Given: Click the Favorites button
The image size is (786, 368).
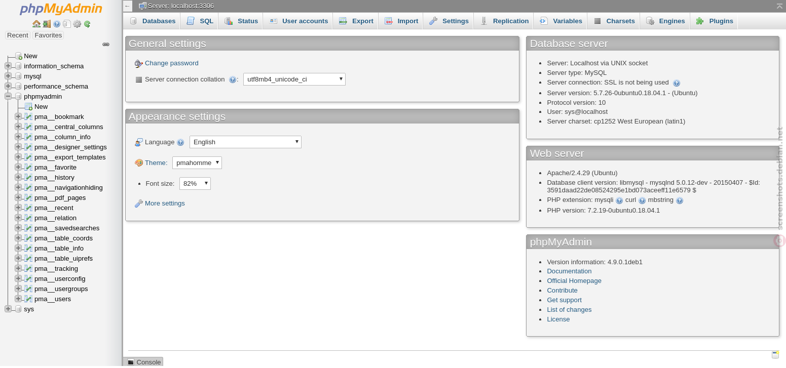Looking at the screenshot, I should tap(48, 35).
